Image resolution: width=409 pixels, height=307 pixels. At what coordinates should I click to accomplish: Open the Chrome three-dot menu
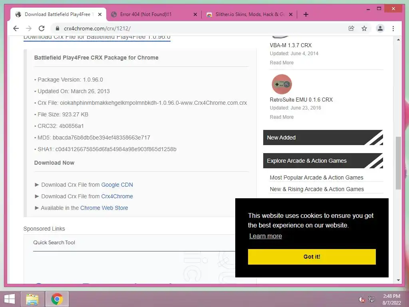pyautogui.click(x=393, y=28)
